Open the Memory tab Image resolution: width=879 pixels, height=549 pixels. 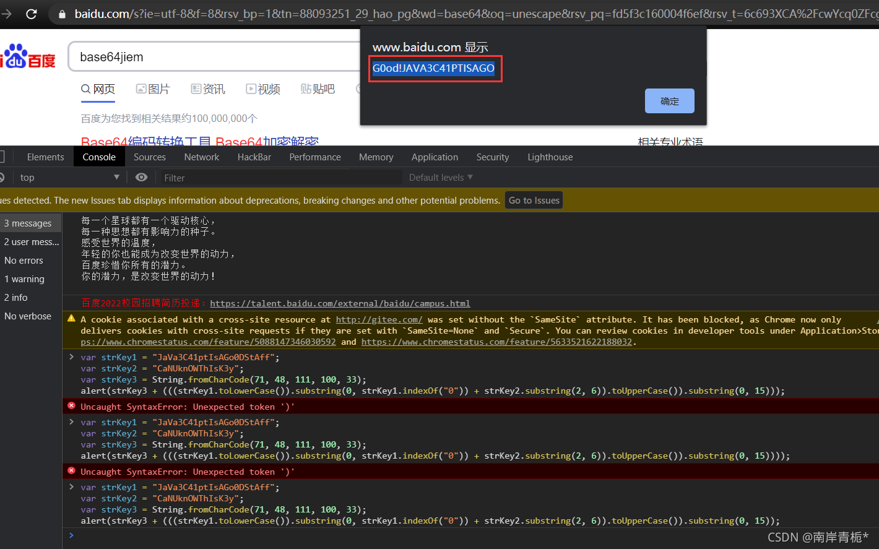click(x=376, y=157)
